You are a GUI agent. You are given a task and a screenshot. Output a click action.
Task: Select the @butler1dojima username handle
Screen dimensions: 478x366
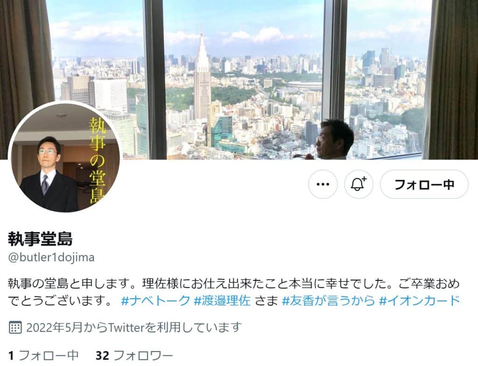(x=51, y=258)
